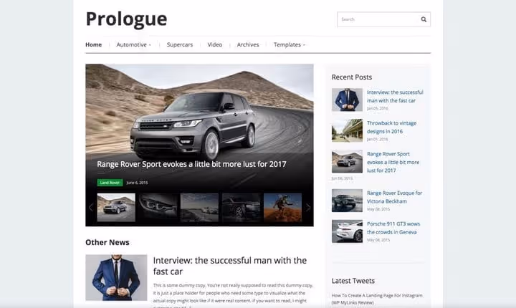The height and width of the screenshot is (308, 516).
Task: Open the Supercars menu item
Action: 180,44
